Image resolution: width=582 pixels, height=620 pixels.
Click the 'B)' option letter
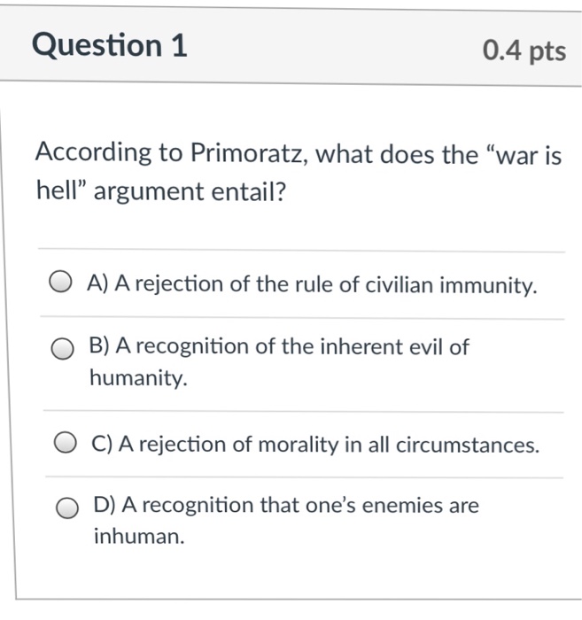99,345
